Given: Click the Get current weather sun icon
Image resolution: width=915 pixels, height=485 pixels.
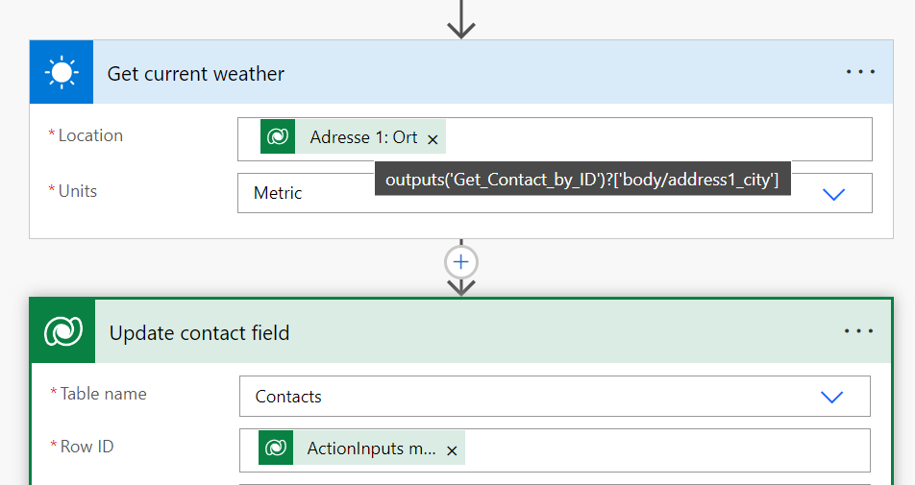Looking at the screenshot, I should 62,72.
